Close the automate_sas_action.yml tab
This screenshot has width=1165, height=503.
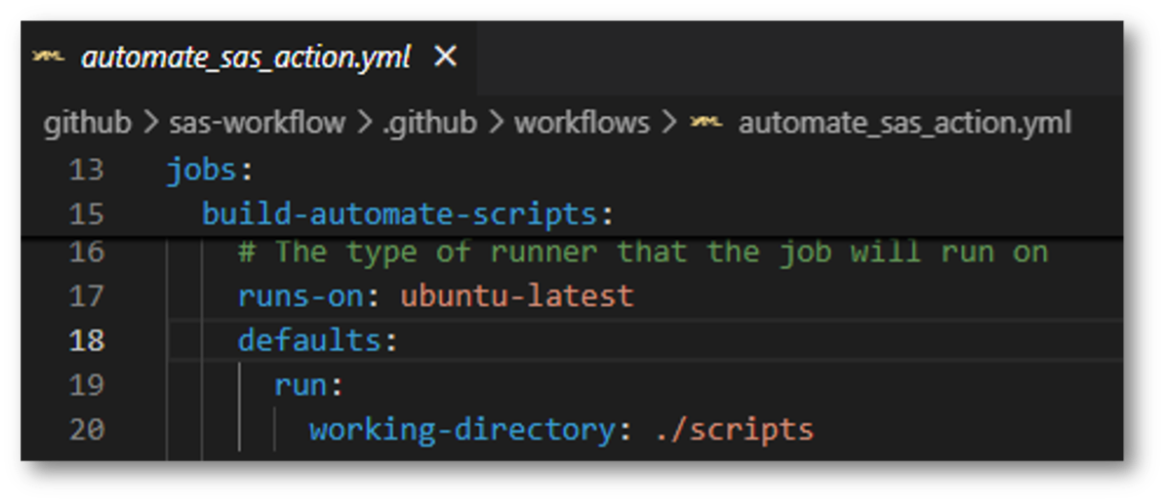(445, 58)
